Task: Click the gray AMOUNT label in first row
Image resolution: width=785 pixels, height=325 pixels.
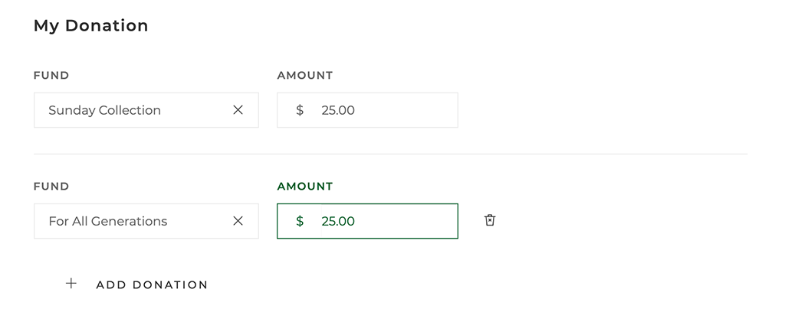Action: (x=305, y=76)
